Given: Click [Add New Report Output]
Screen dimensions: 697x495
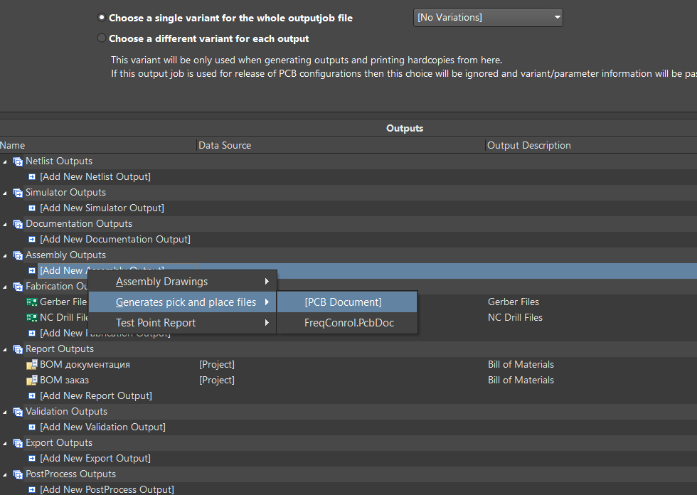Looking at the screenshot, I should tap(96, 396).
